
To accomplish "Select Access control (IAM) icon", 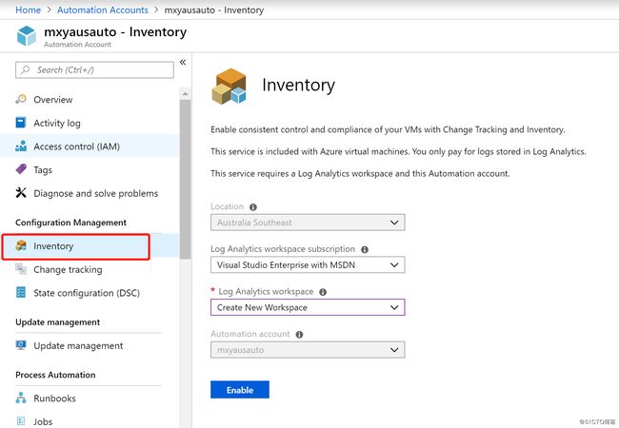I will (x=21, y=146).
